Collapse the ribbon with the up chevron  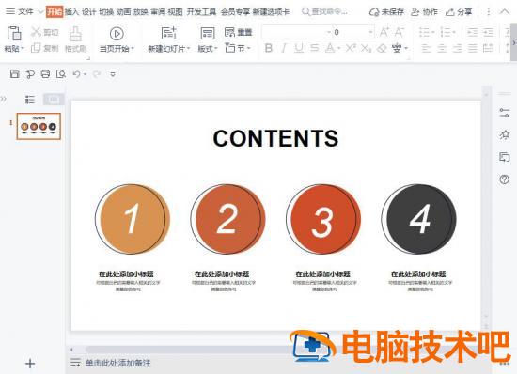505,11
